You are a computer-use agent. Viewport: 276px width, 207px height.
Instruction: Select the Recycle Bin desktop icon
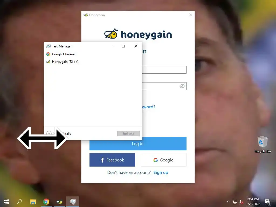pos(263,144)
